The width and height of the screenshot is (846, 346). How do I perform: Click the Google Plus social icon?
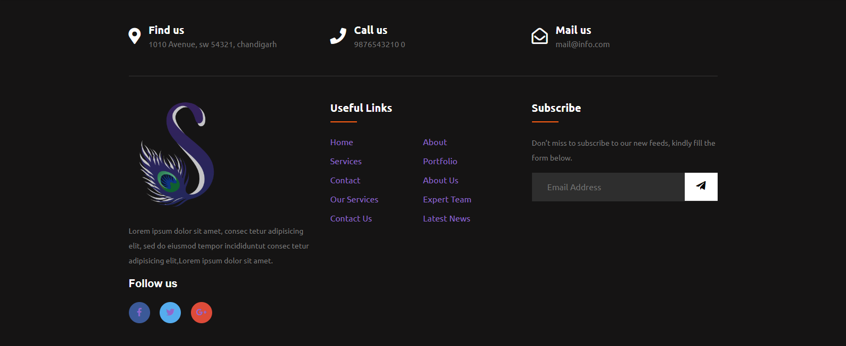pyautogui.click(x=202, y=313)
